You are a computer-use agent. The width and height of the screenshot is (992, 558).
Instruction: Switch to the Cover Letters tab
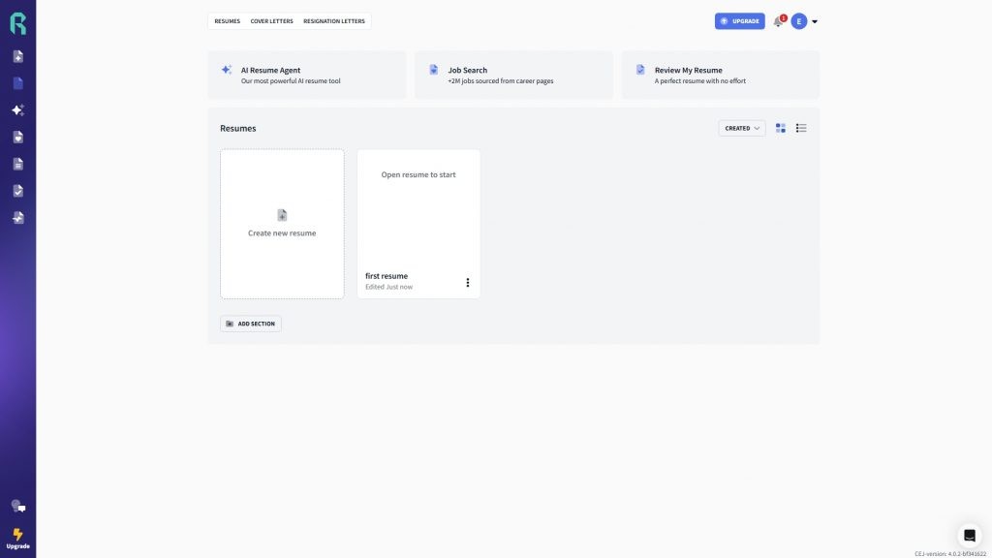click(x=271, y=21)
